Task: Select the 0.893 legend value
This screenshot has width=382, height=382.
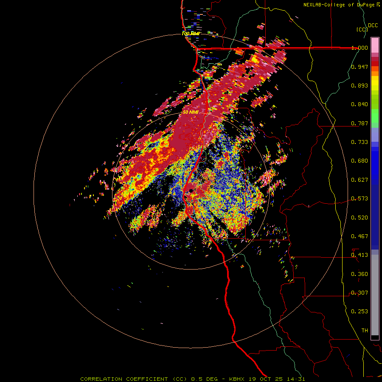Action: tap(360, 85)
